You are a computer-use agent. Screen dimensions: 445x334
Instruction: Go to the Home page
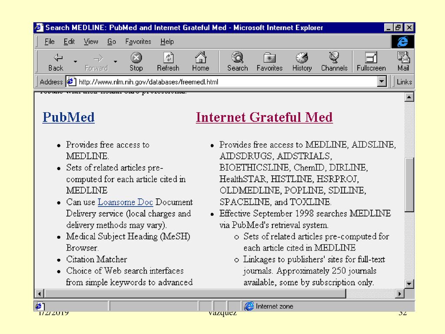pyautogui.click(x=200, y=62)
